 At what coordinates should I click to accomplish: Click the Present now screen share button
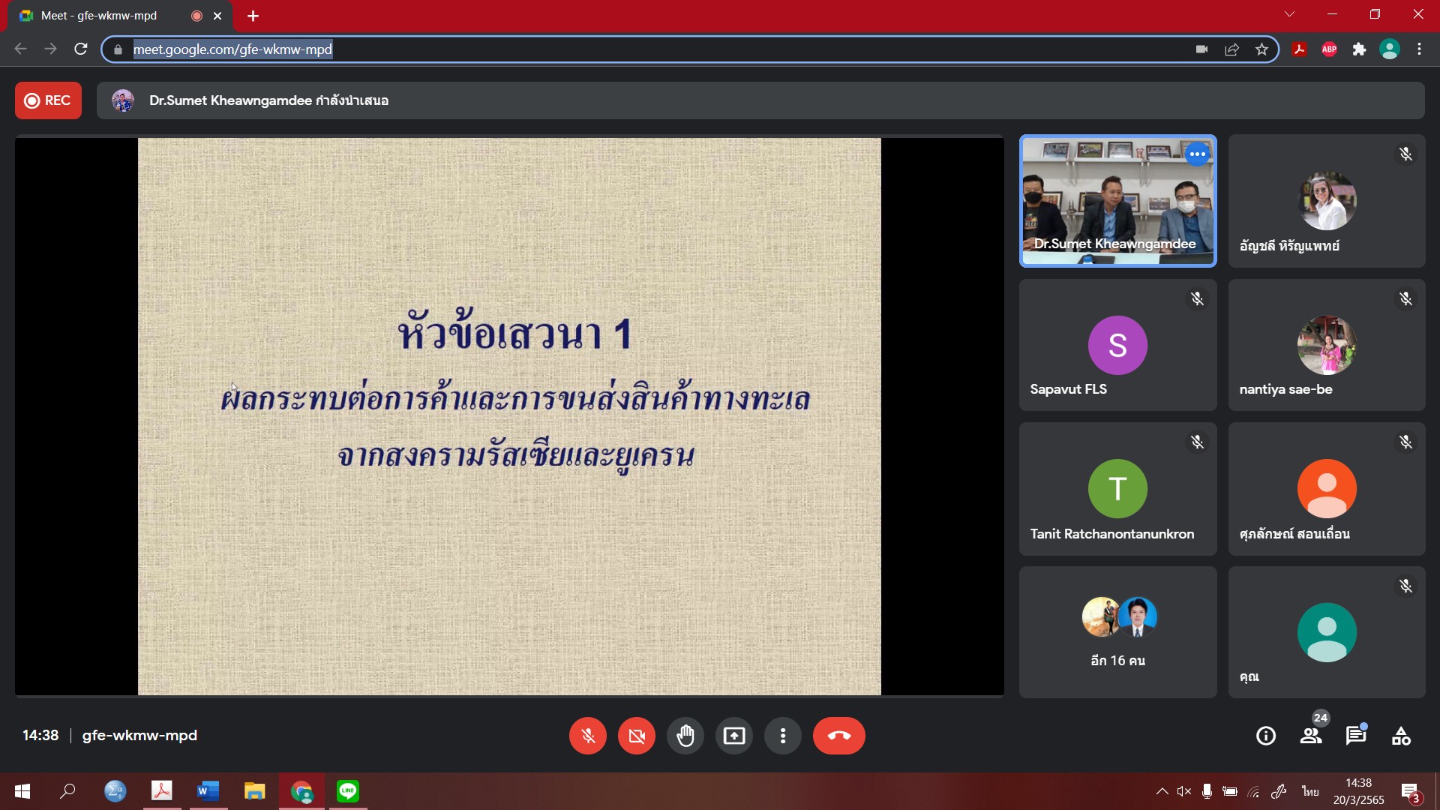click(733, 736)
